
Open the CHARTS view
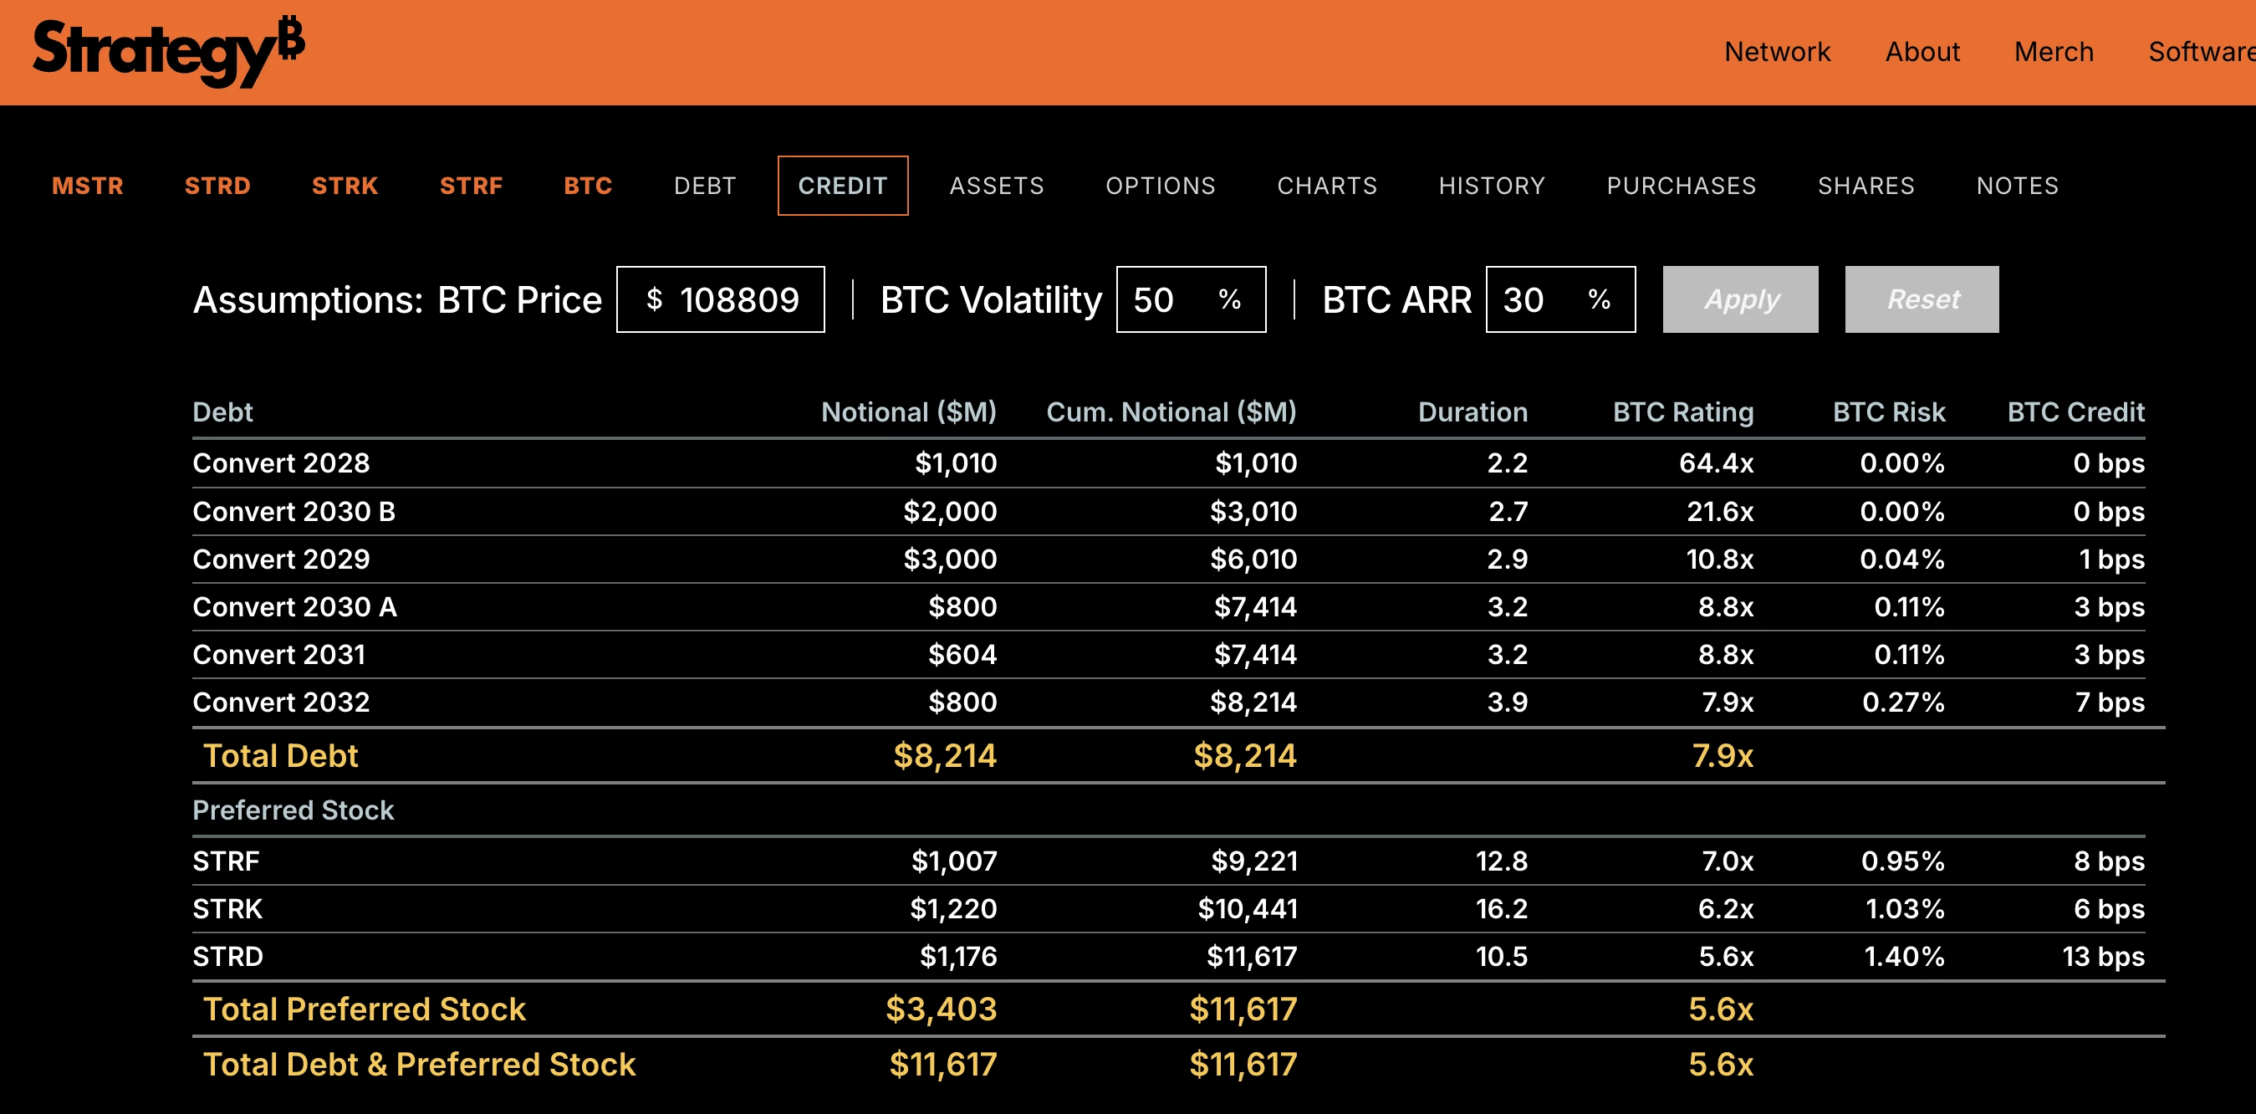(x=1327, y=185)
